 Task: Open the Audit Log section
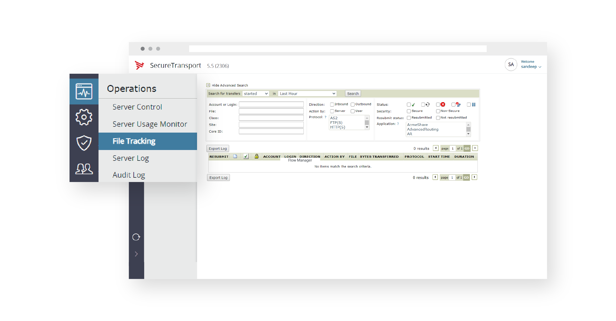click(x=129, y=175)
